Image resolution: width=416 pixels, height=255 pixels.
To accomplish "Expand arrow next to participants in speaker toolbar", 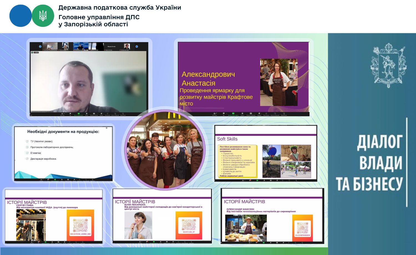I will [66, 113].
